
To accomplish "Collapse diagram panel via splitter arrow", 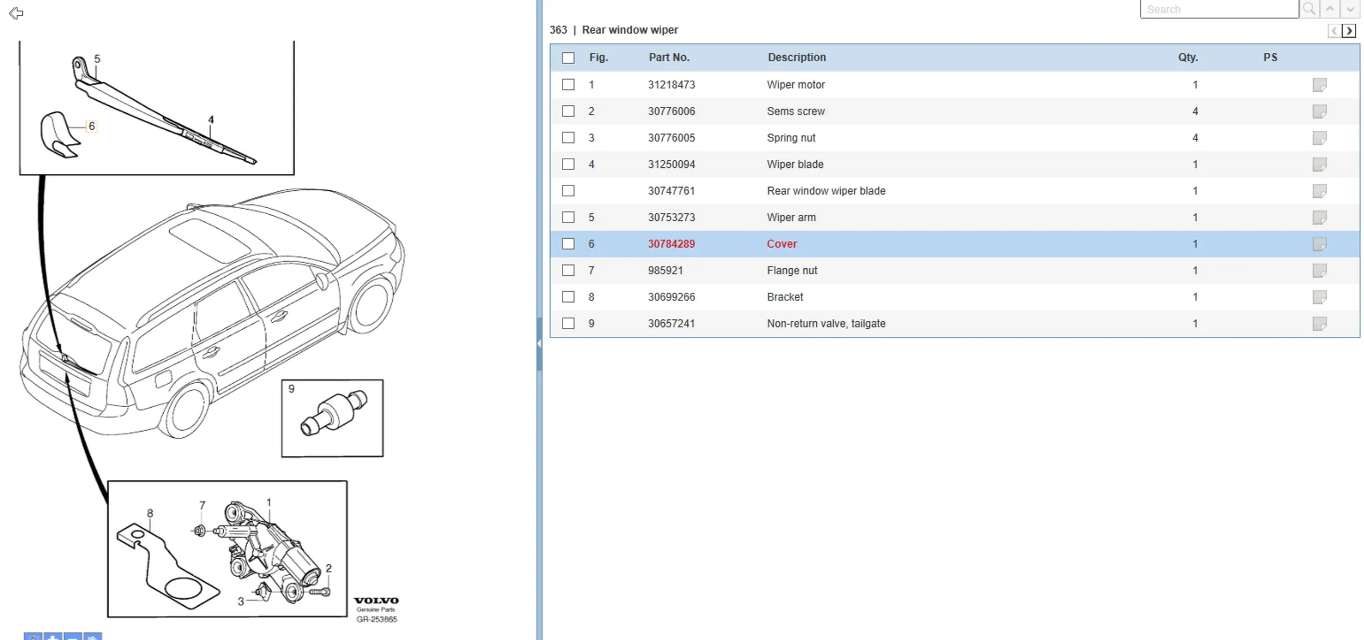I will tap(539, 343).
